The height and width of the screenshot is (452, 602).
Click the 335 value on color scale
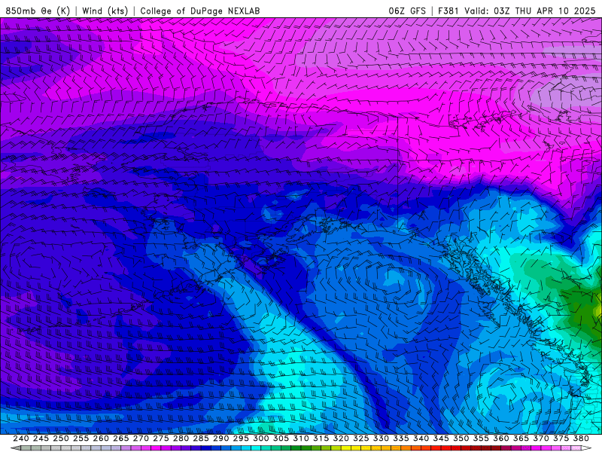[x=401, y=438]
